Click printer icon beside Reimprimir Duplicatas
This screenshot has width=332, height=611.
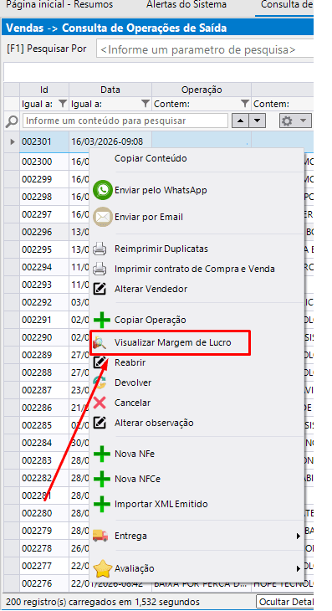coord(100,249)
